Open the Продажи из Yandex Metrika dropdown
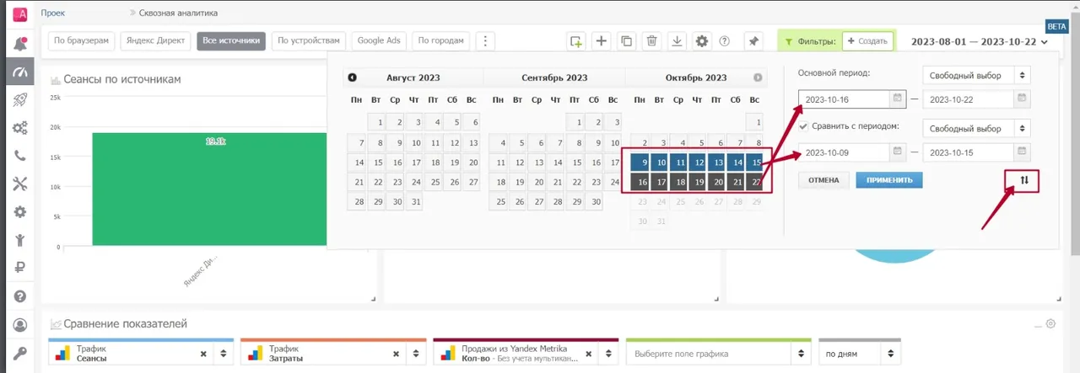Screen dimensions: 1080x373 tap(608, 354)
